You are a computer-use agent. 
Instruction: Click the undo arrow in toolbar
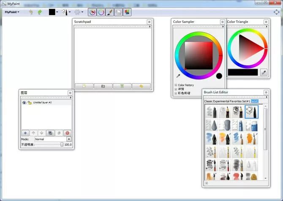coord(31,12)
